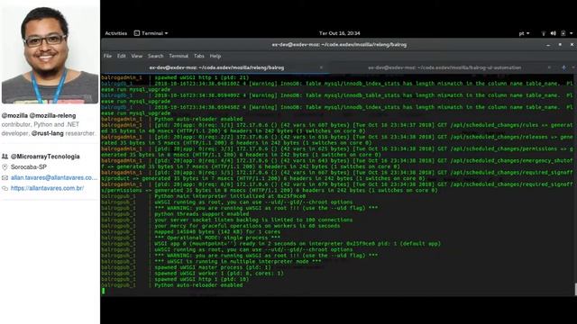Open the Edit menu
This screenshot has width=577, height=324.
click(122, 56)
